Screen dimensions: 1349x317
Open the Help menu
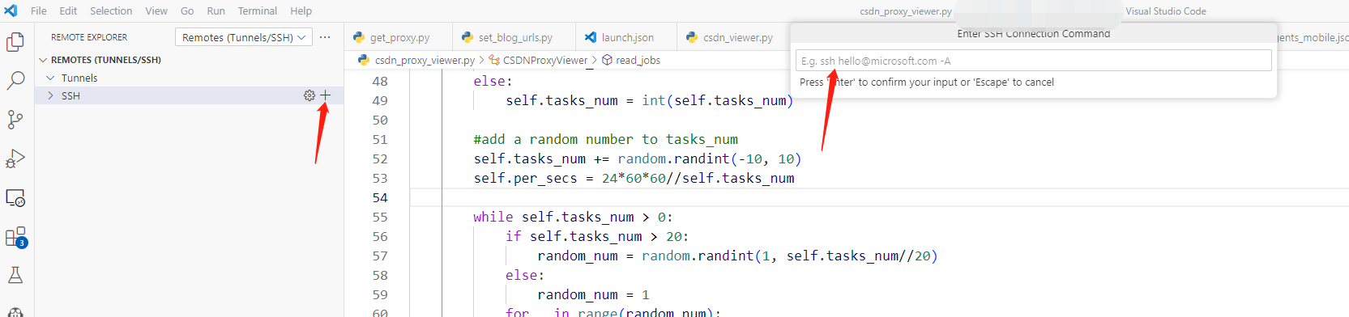[301, 11]
